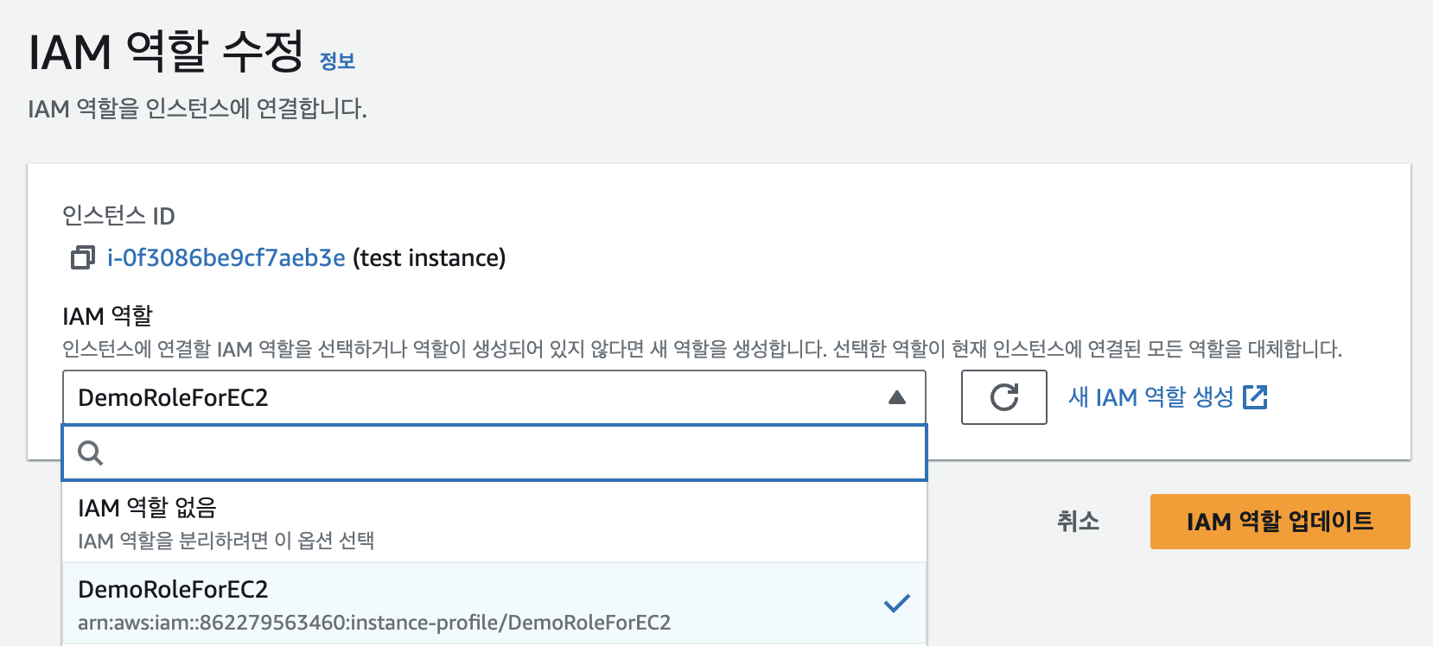Click the checkmark on the DemoRoleForEC2 option
Screen dimensions: 1433x646
897,603
